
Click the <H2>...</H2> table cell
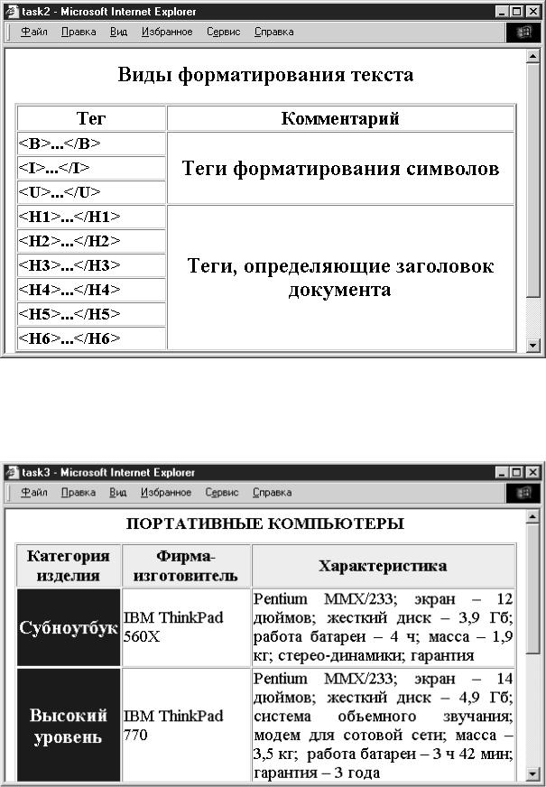tap(91, 241)
